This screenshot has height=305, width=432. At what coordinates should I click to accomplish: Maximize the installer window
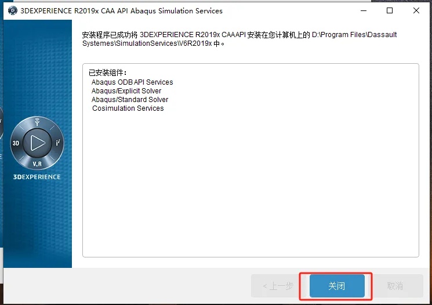[x=390, y=11]
